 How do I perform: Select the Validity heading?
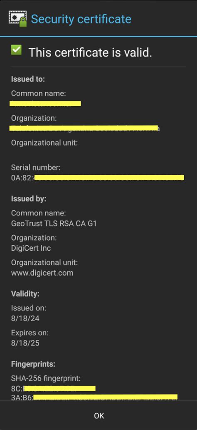25,294
